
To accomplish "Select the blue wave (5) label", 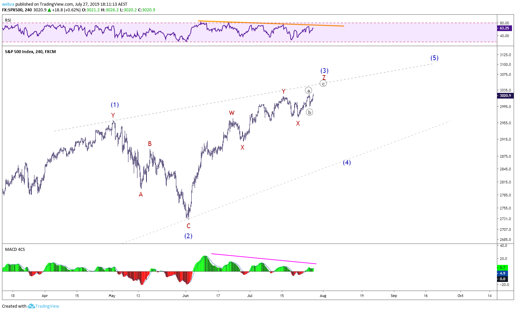I will (x=434, y=58).
